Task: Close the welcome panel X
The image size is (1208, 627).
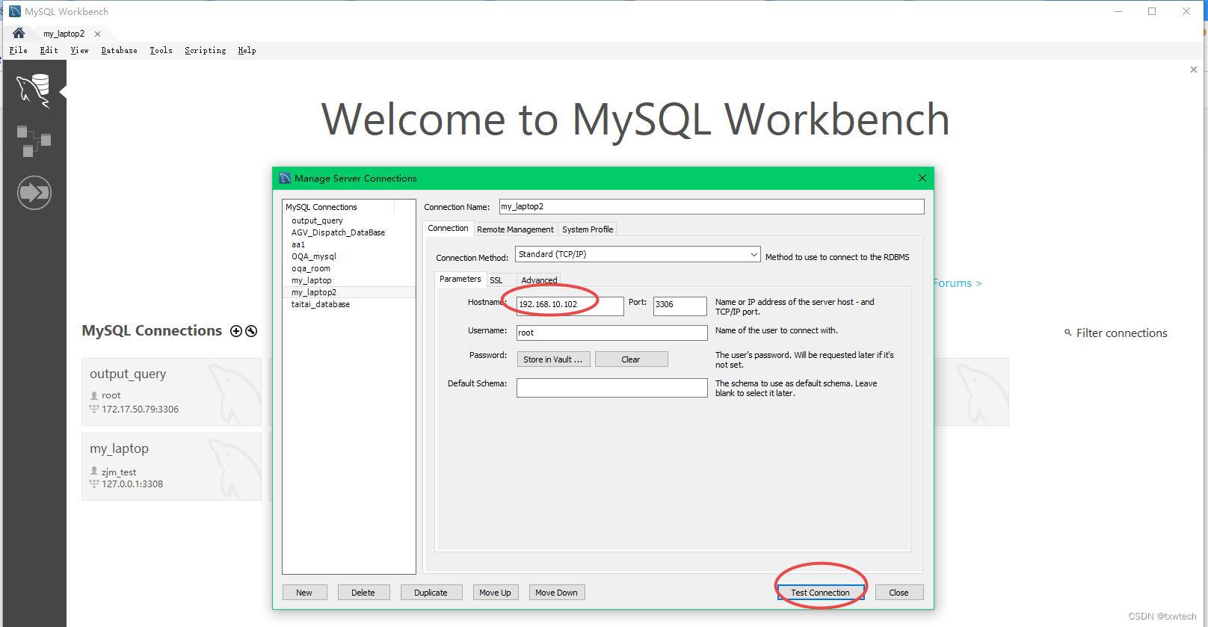Action: 1193,70
